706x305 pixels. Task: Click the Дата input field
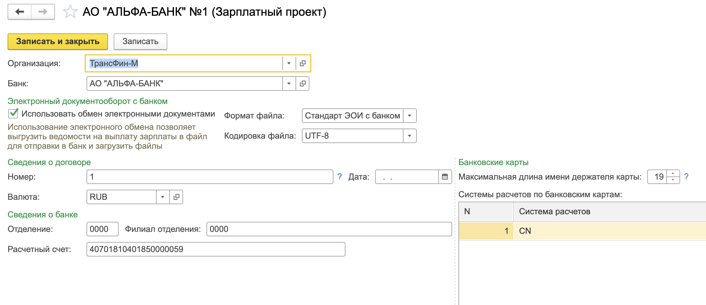(x=407, y=177)
